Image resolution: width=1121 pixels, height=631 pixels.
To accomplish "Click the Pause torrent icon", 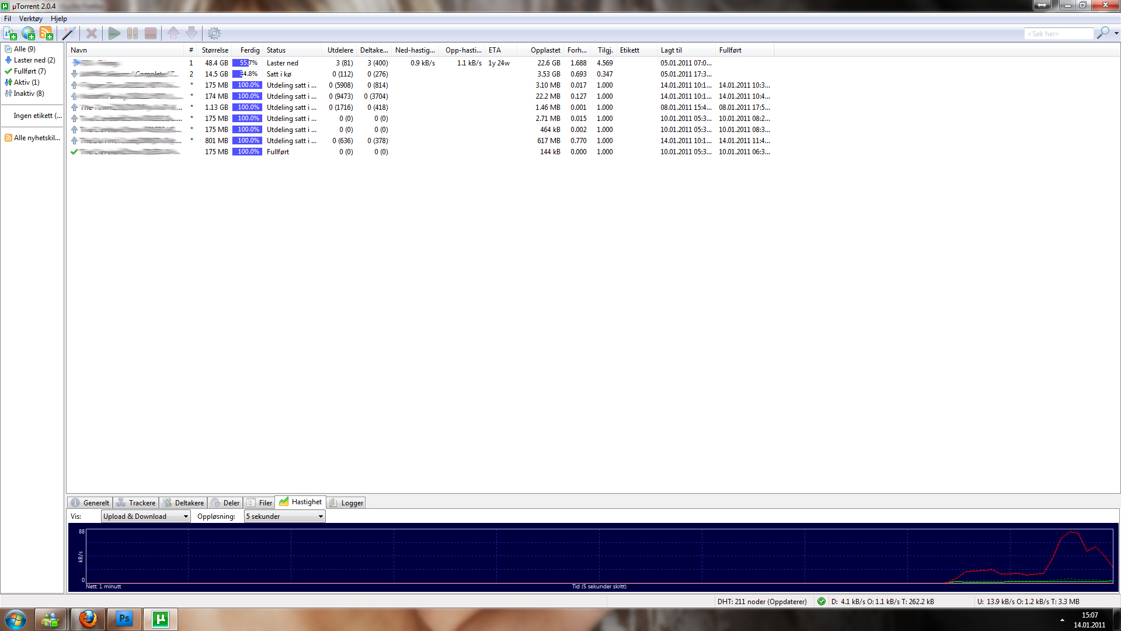I will coord(133,33).
